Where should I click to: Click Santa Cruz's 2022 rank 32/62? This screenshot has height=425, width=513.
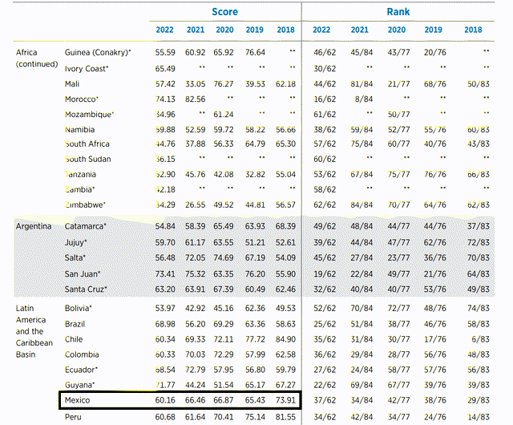pos(325,289)
